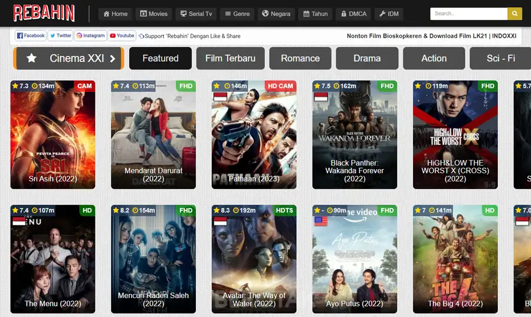Click the star icon in Cinema XXI
Screen dimensions: 531x317
point(31,58)
